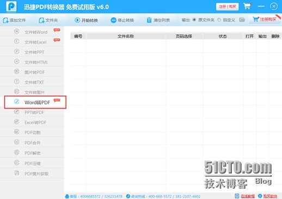Select the 原文件夹 output radio button

click(x=194, y=20)
